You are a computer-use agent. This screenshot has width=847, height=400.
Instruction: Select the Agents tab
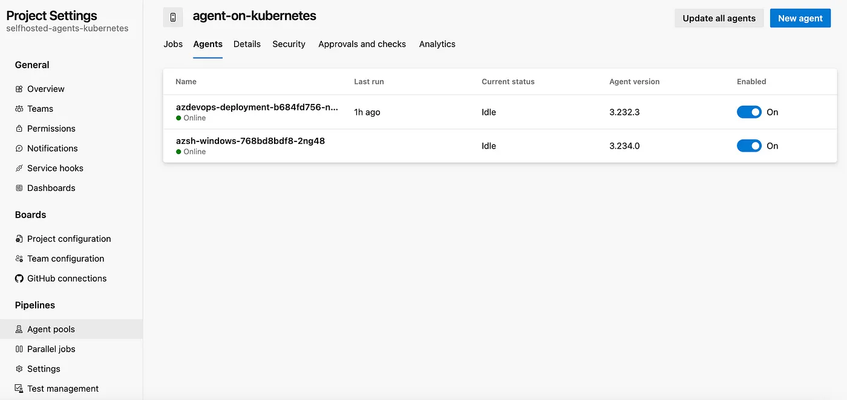[208, 44]
